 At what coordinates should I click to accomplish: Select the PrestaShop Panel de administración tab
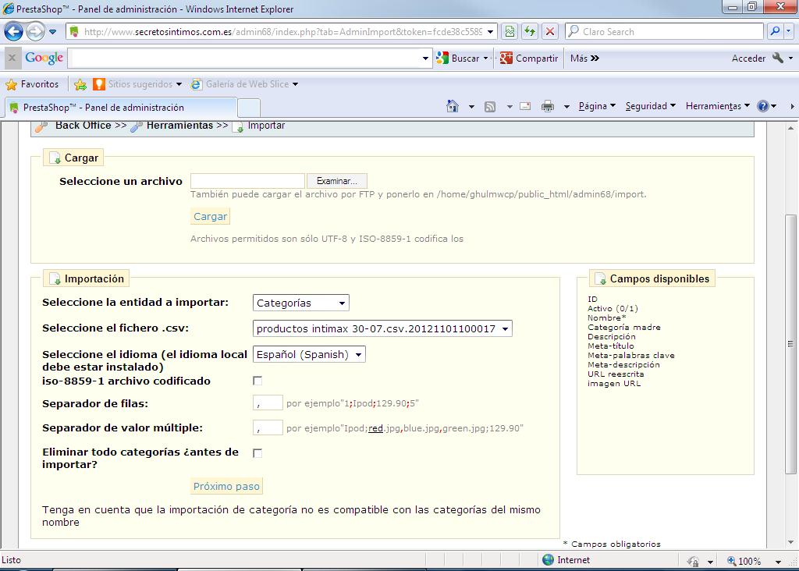point(121,108)
